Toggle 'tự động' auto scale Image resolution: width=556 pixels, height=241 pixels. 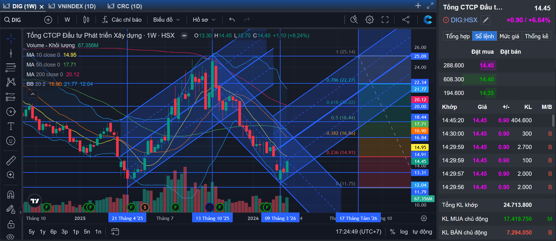point(422,232)
